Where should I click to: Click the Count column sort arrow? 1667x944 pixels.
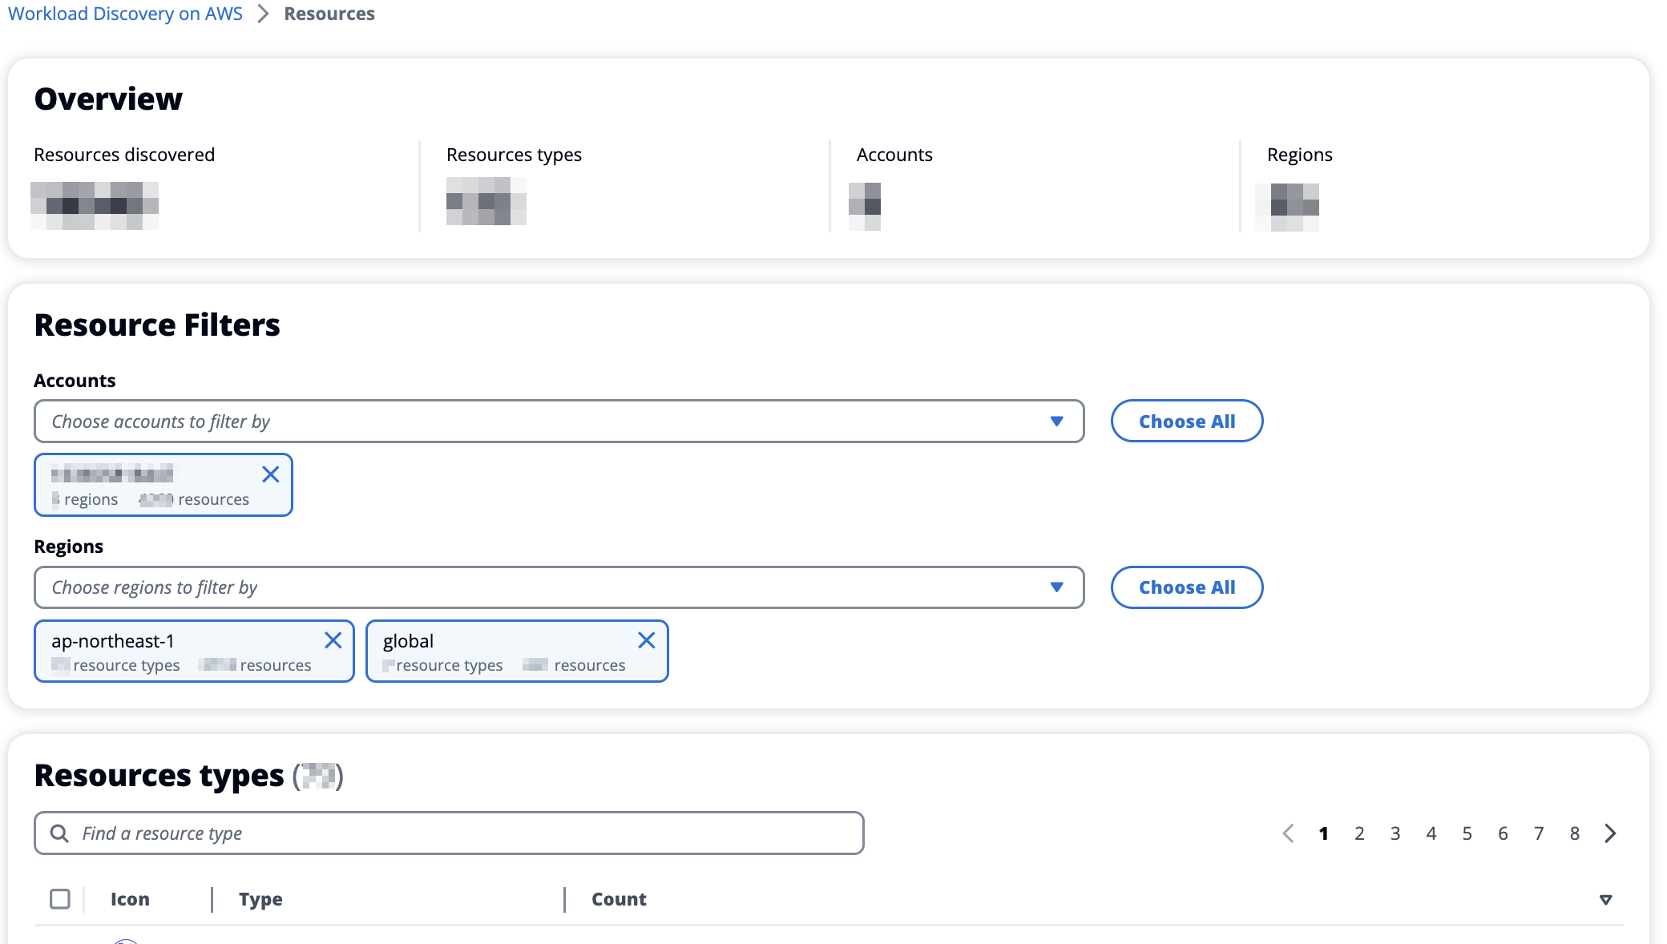pyautogui.click(x=1605, y=900)
